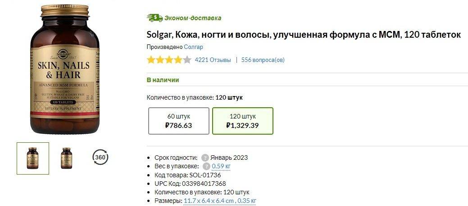Click the Solgar product title heading
468x206 pixels.
[304, 35]
